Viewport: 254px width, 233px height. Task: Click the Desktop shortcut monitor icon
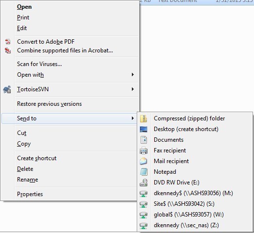[144, 129]
